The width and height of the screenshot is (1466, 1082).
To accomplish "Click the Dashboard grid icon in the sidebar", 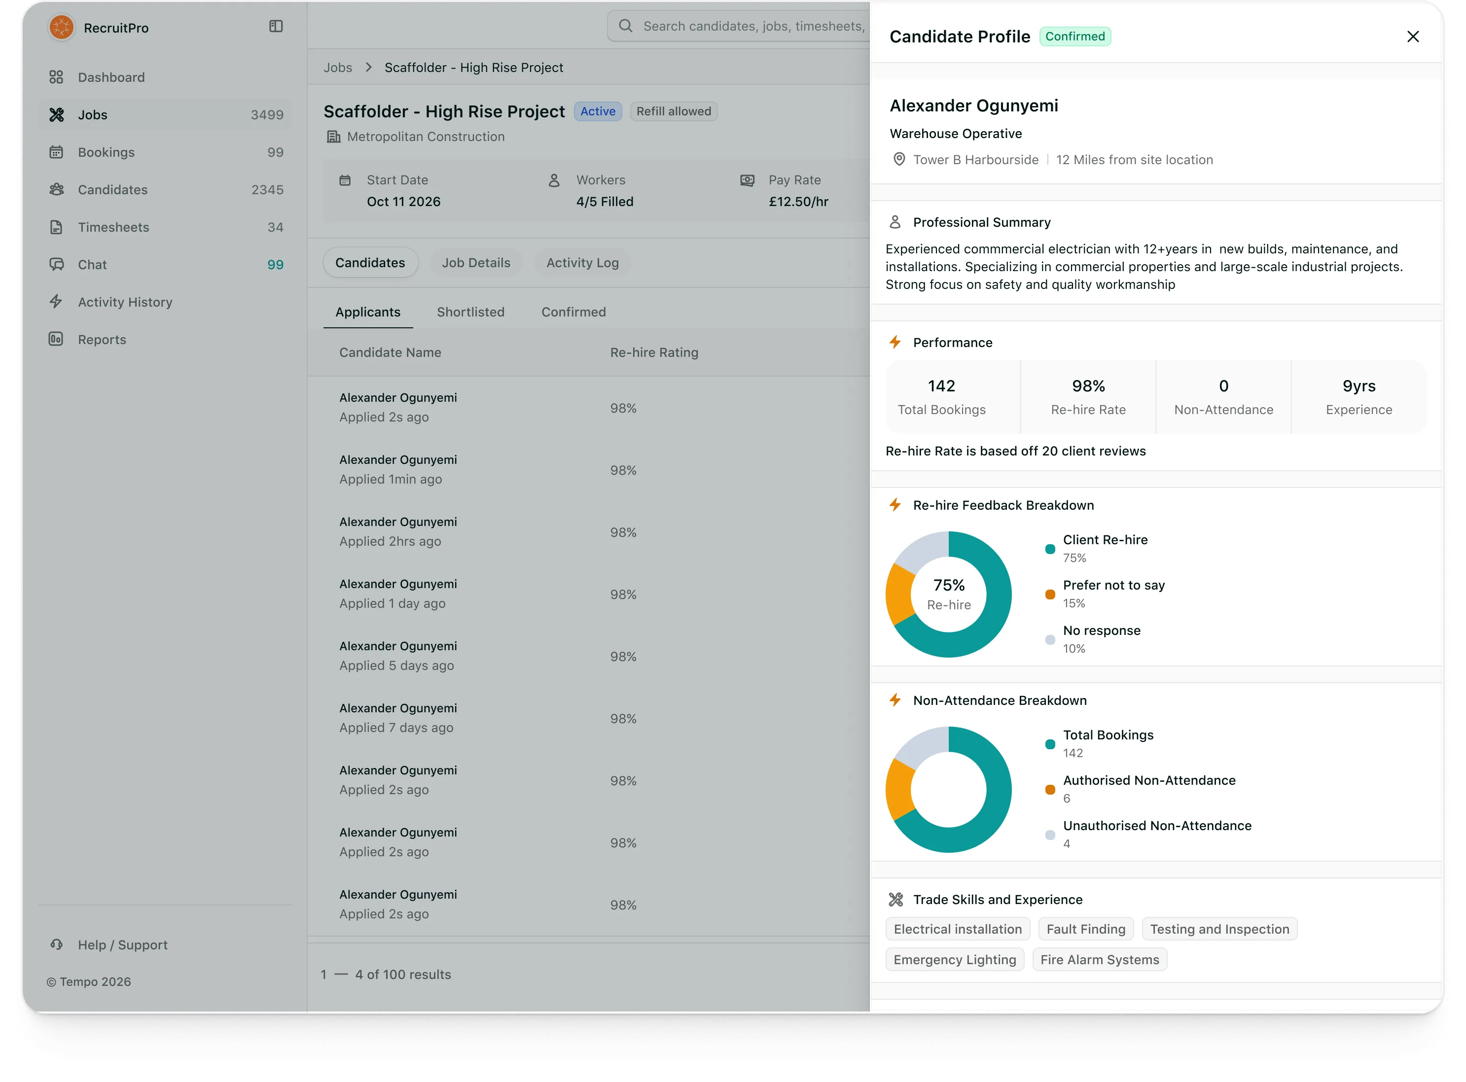I will pos(56,77).
